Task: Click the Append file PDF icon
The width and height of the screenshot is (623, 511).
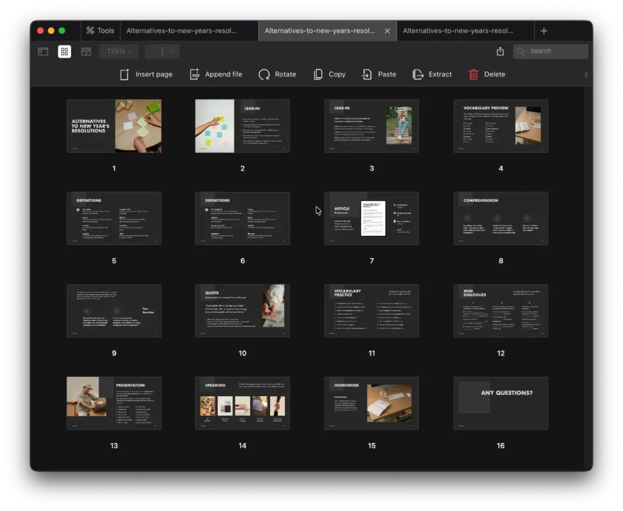Action: tap(195, 74)
